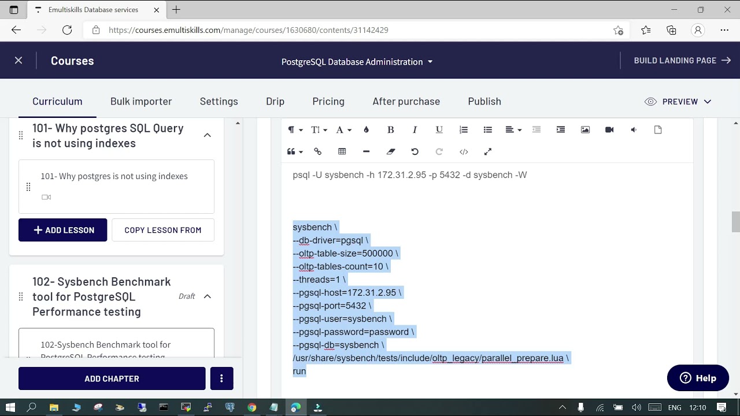Expand the editor to fullscreen

tap(488, 151)
